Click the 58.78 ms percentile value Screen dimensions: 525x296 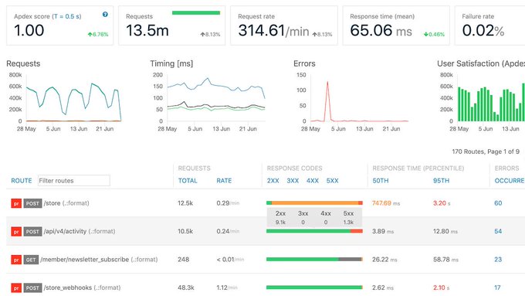point(445,260)
